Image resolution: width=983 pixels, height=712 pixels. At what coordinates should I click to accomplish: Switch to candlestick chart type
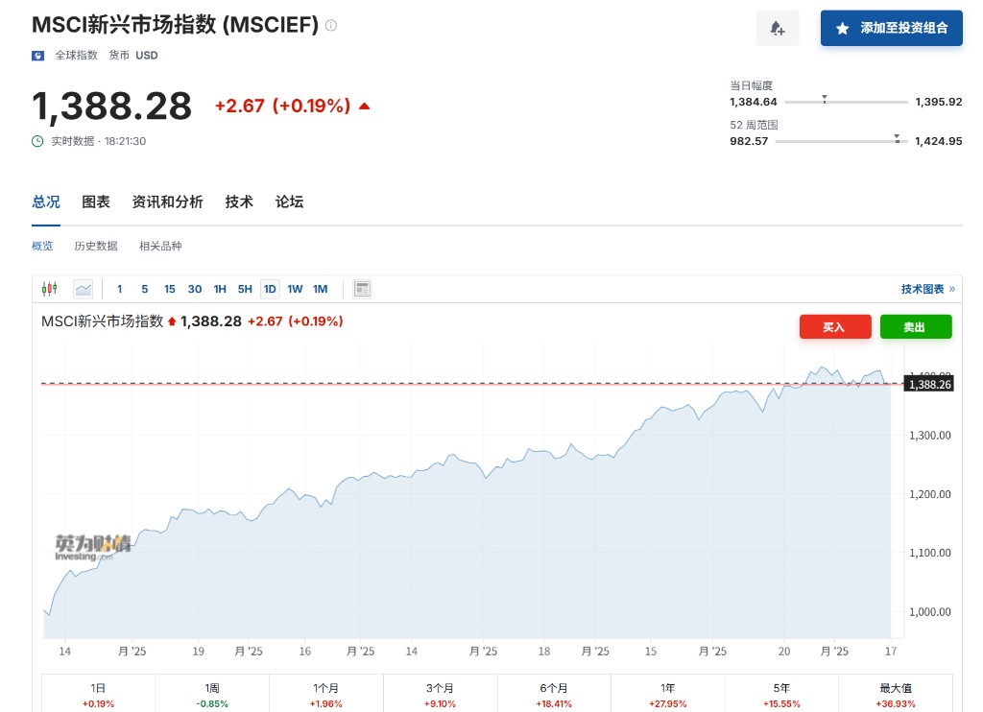pyautogui.click(x=50, y=289)
